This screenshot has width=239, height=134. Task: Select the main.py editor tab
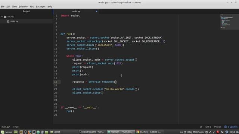coord(76,11)
